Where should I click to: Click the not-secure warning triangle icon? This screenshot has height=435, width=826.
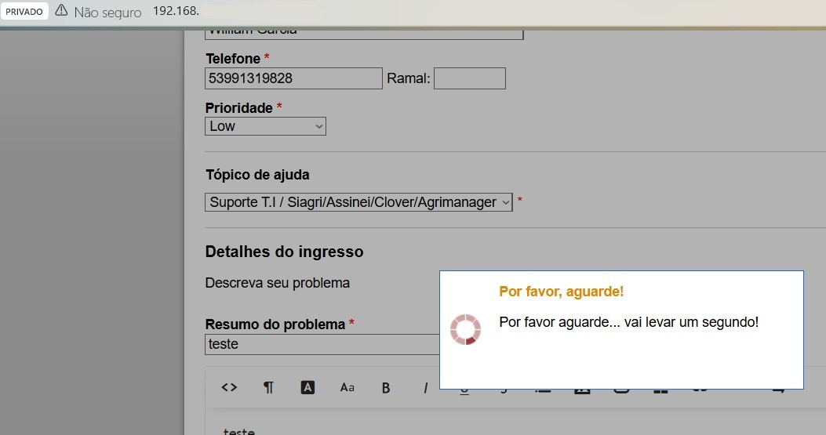point(61,12)
